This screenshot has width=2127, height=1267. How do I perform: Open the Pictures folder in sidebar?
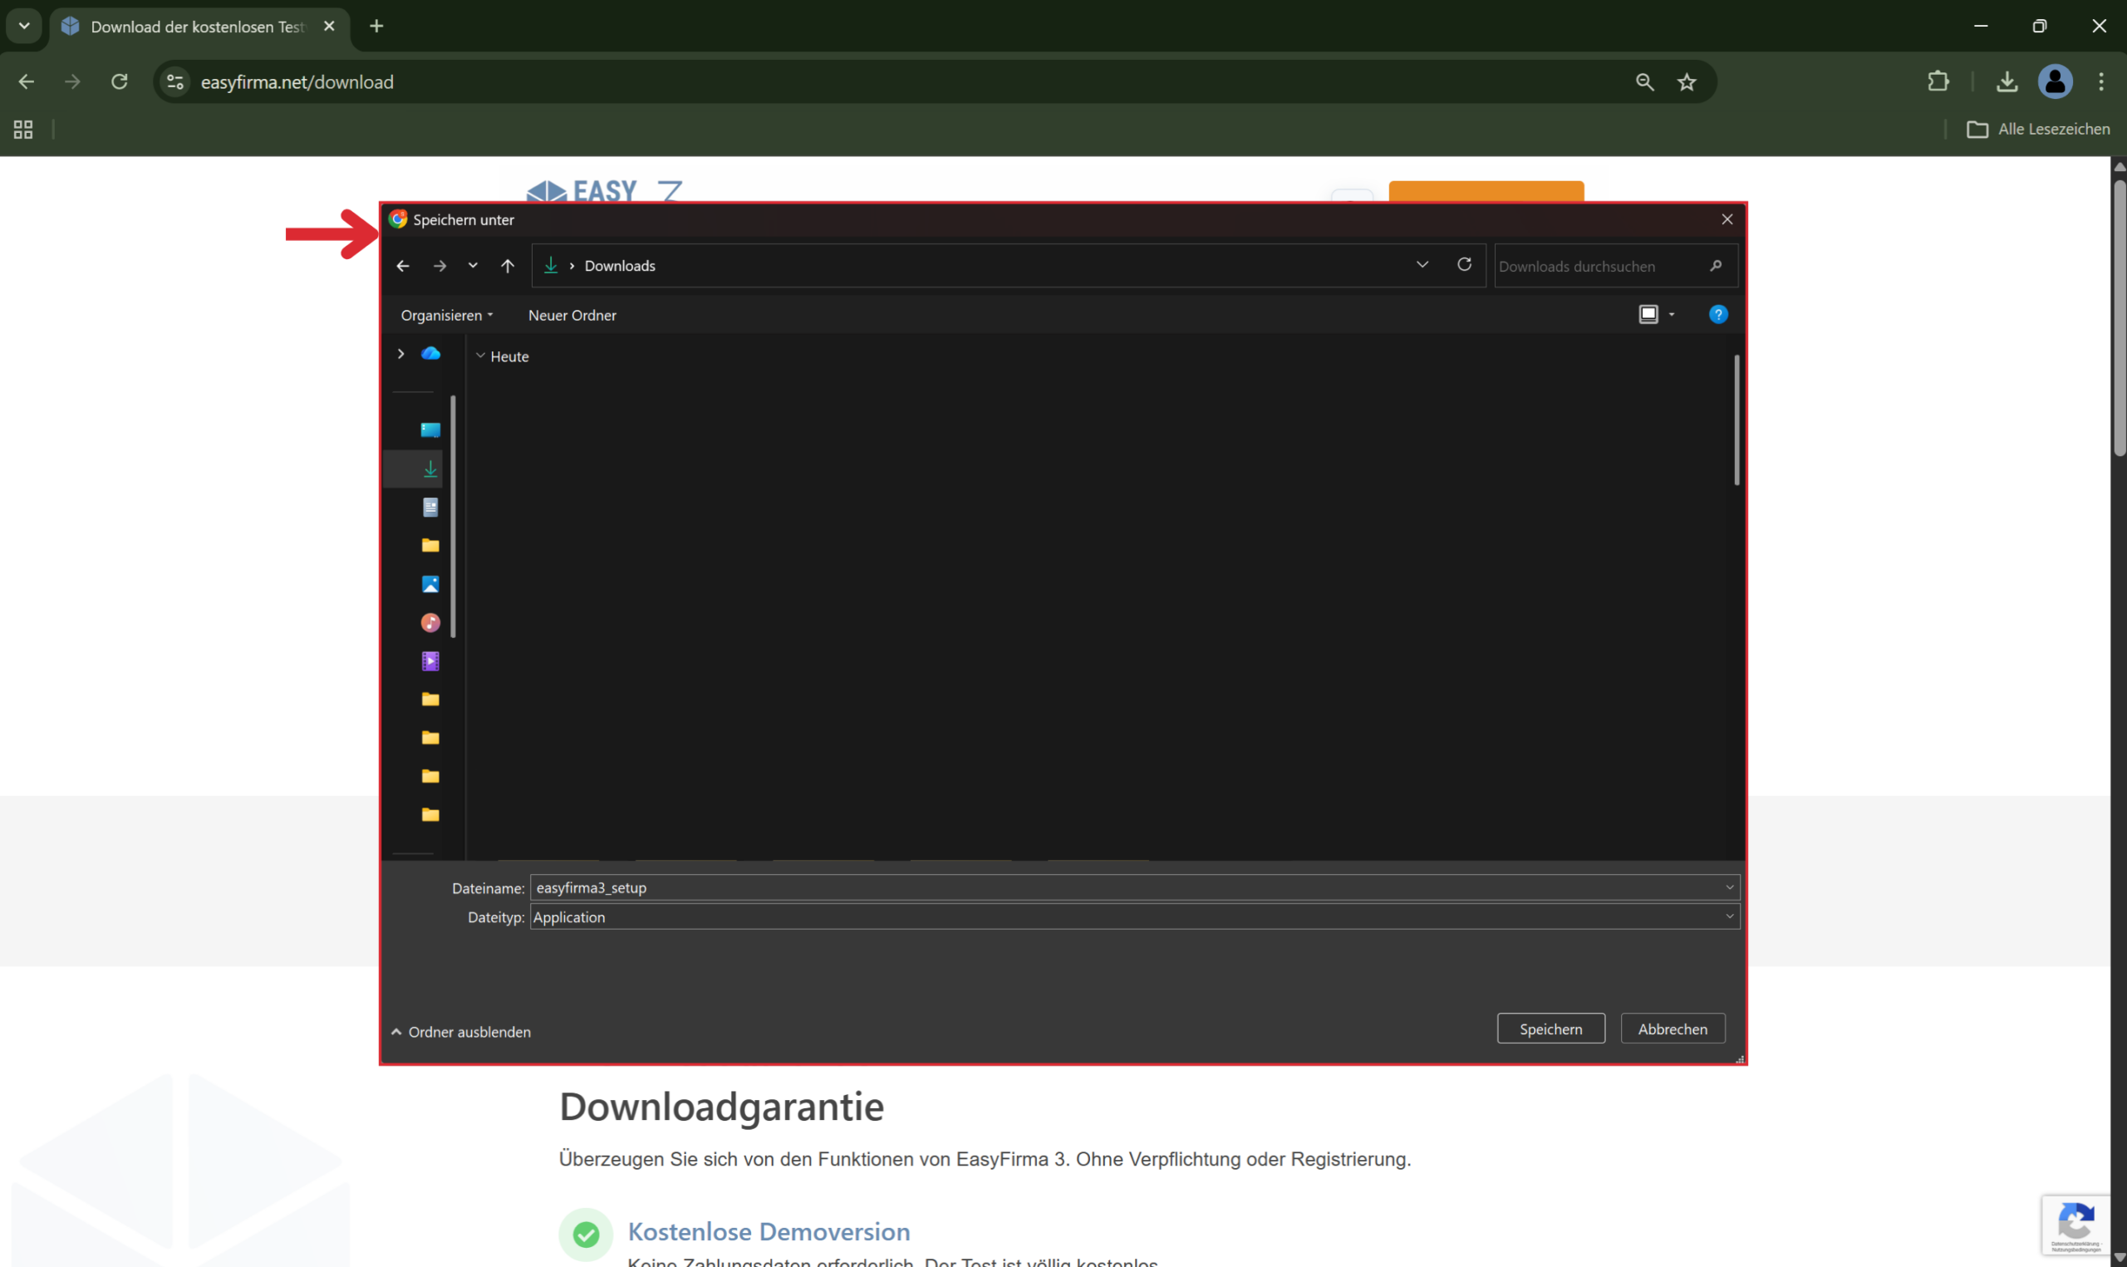[x=430, y=585]
